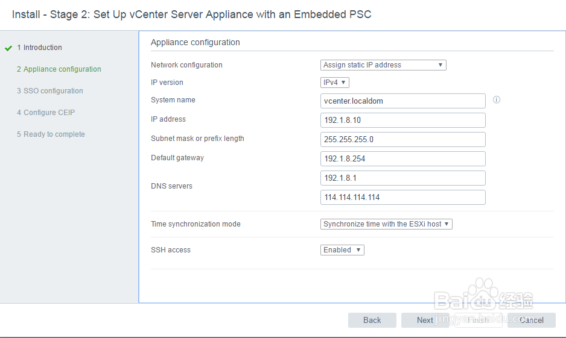The image size is (566, 338).
Task: Focus the Default gateway field 192.1.8.254
Action: pos(403,158)
